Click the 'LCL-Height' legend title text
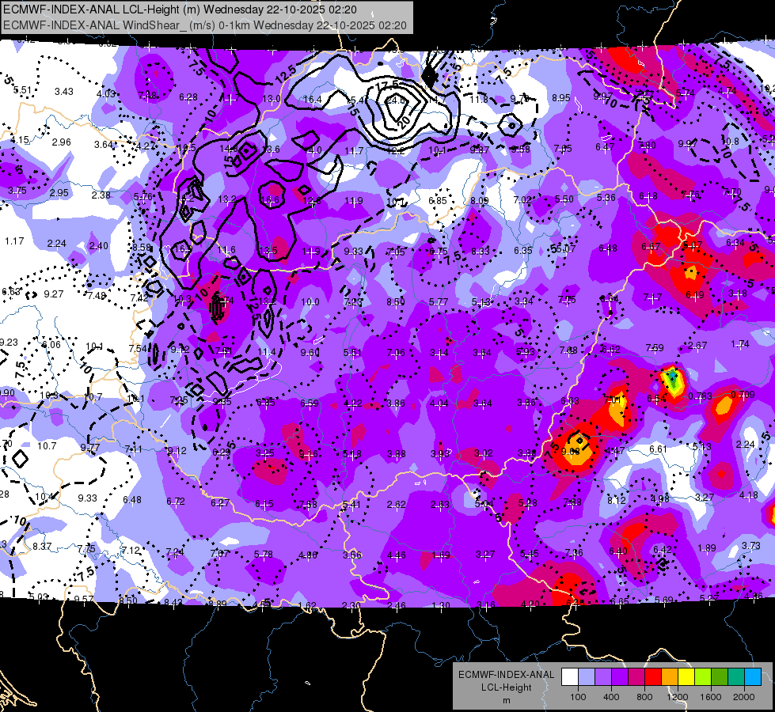 click(x=507, y=687)
